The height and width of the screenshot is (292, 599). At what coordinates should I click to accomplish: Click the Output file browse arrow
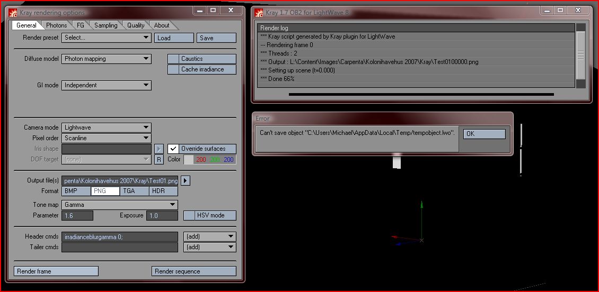pos(186,180)
